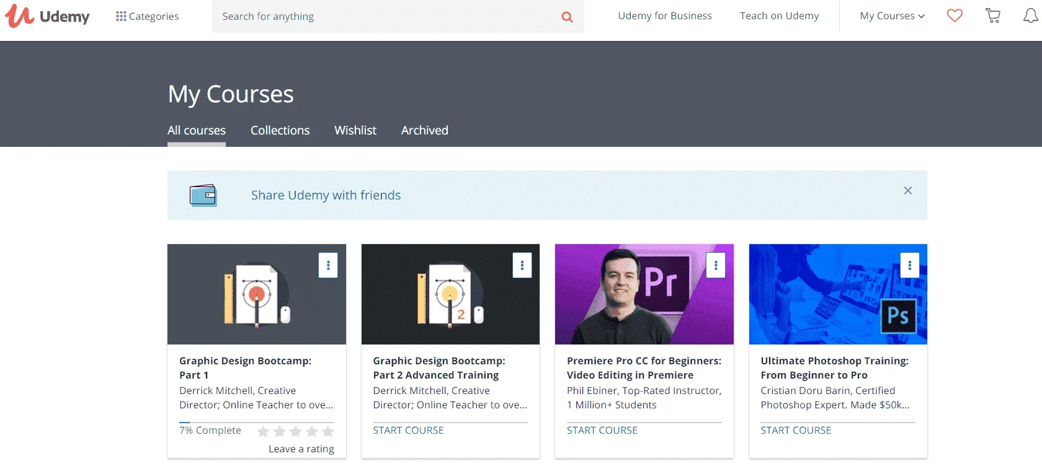
Task: Open Teach on Udemy link
Action: [x=779, y=16]
